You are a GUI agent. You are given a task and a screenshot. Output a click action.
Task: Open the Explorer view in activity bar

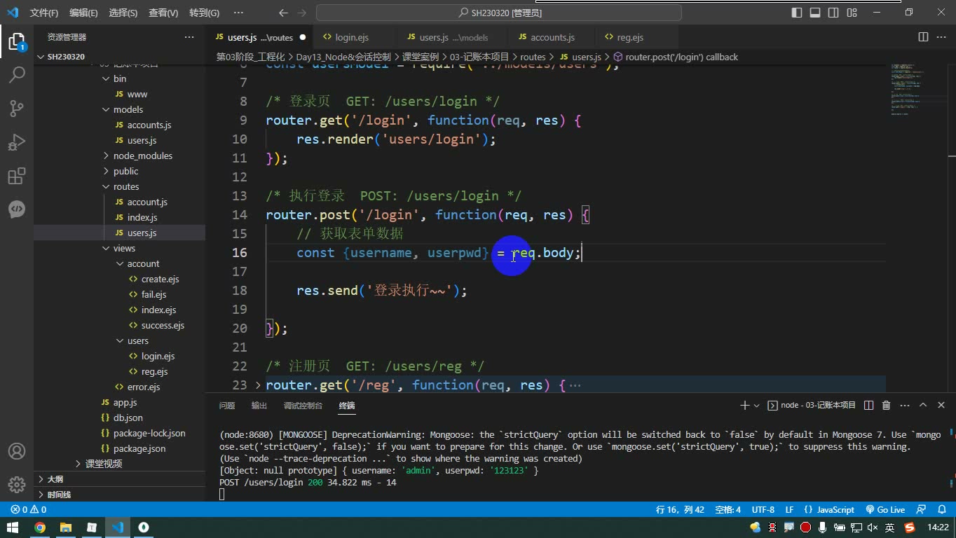pyautogui.click(x=17, y=41)
